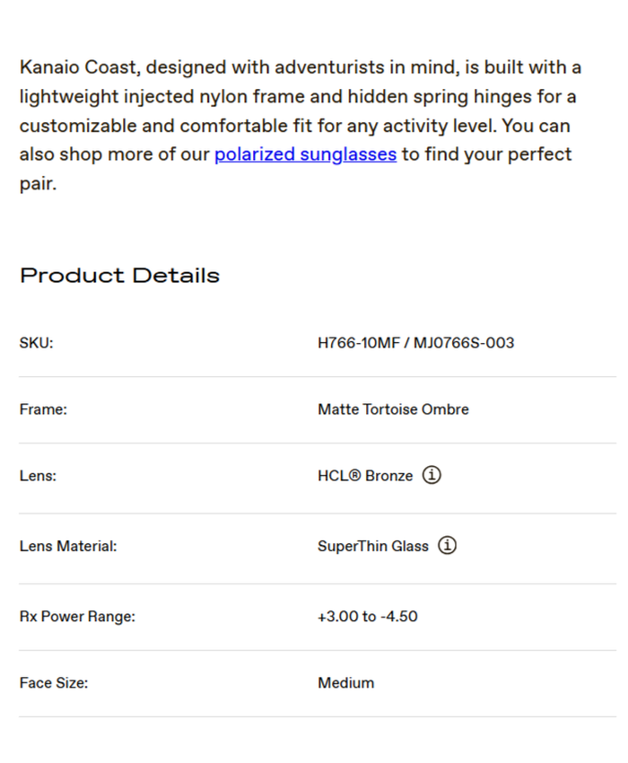Select the Matte Tortoise Ombre frame text
The height and width of the screenshot is (763, 628).
click(x=393, y=409)
